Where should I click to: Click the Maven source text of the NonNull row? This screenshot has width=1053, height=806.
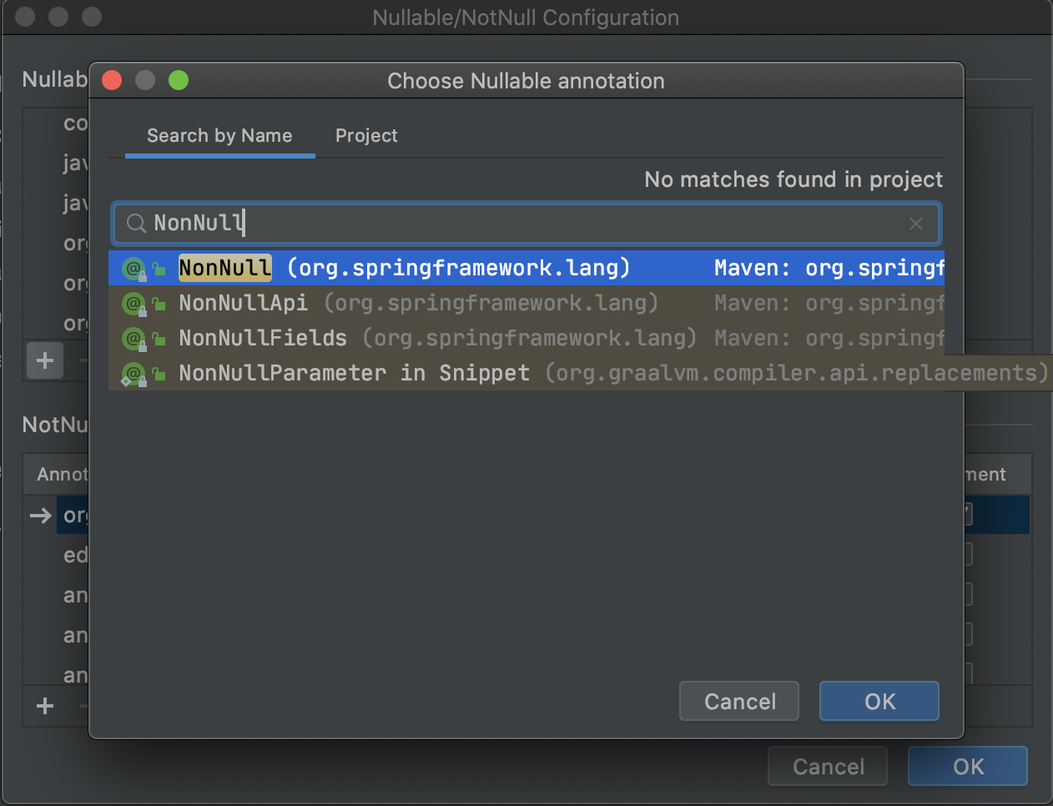click(829, 268)
